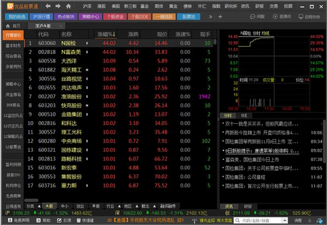327x225 pixels.
Task: Close the 深沪A股 tab
Action: click(61, 26)
